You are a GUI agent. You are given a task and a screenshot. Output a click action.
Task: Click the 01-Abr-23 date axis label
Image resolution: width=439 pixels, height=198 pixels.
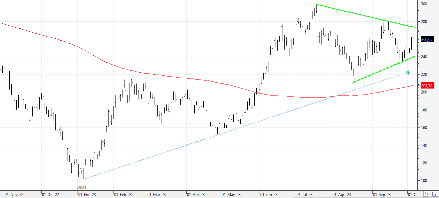[196, 194]
